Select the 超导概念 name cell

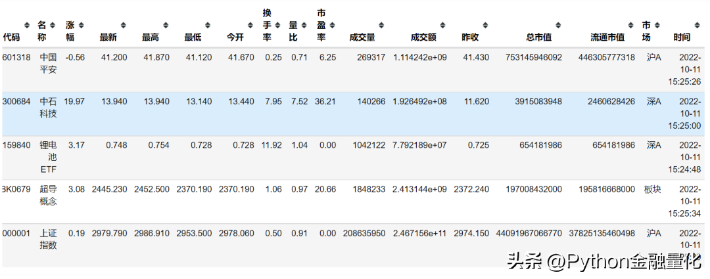click(48, 196)
